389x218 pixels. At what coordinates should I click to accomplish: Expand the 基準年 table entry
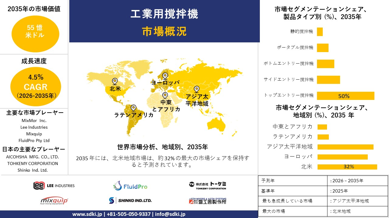coord(292,191)
